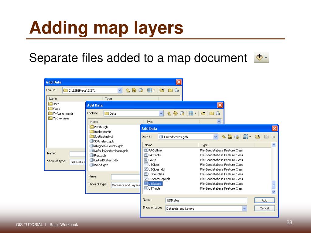The image size is (311, 233).
Task: Click the Add button
Action: pos(265,200)
